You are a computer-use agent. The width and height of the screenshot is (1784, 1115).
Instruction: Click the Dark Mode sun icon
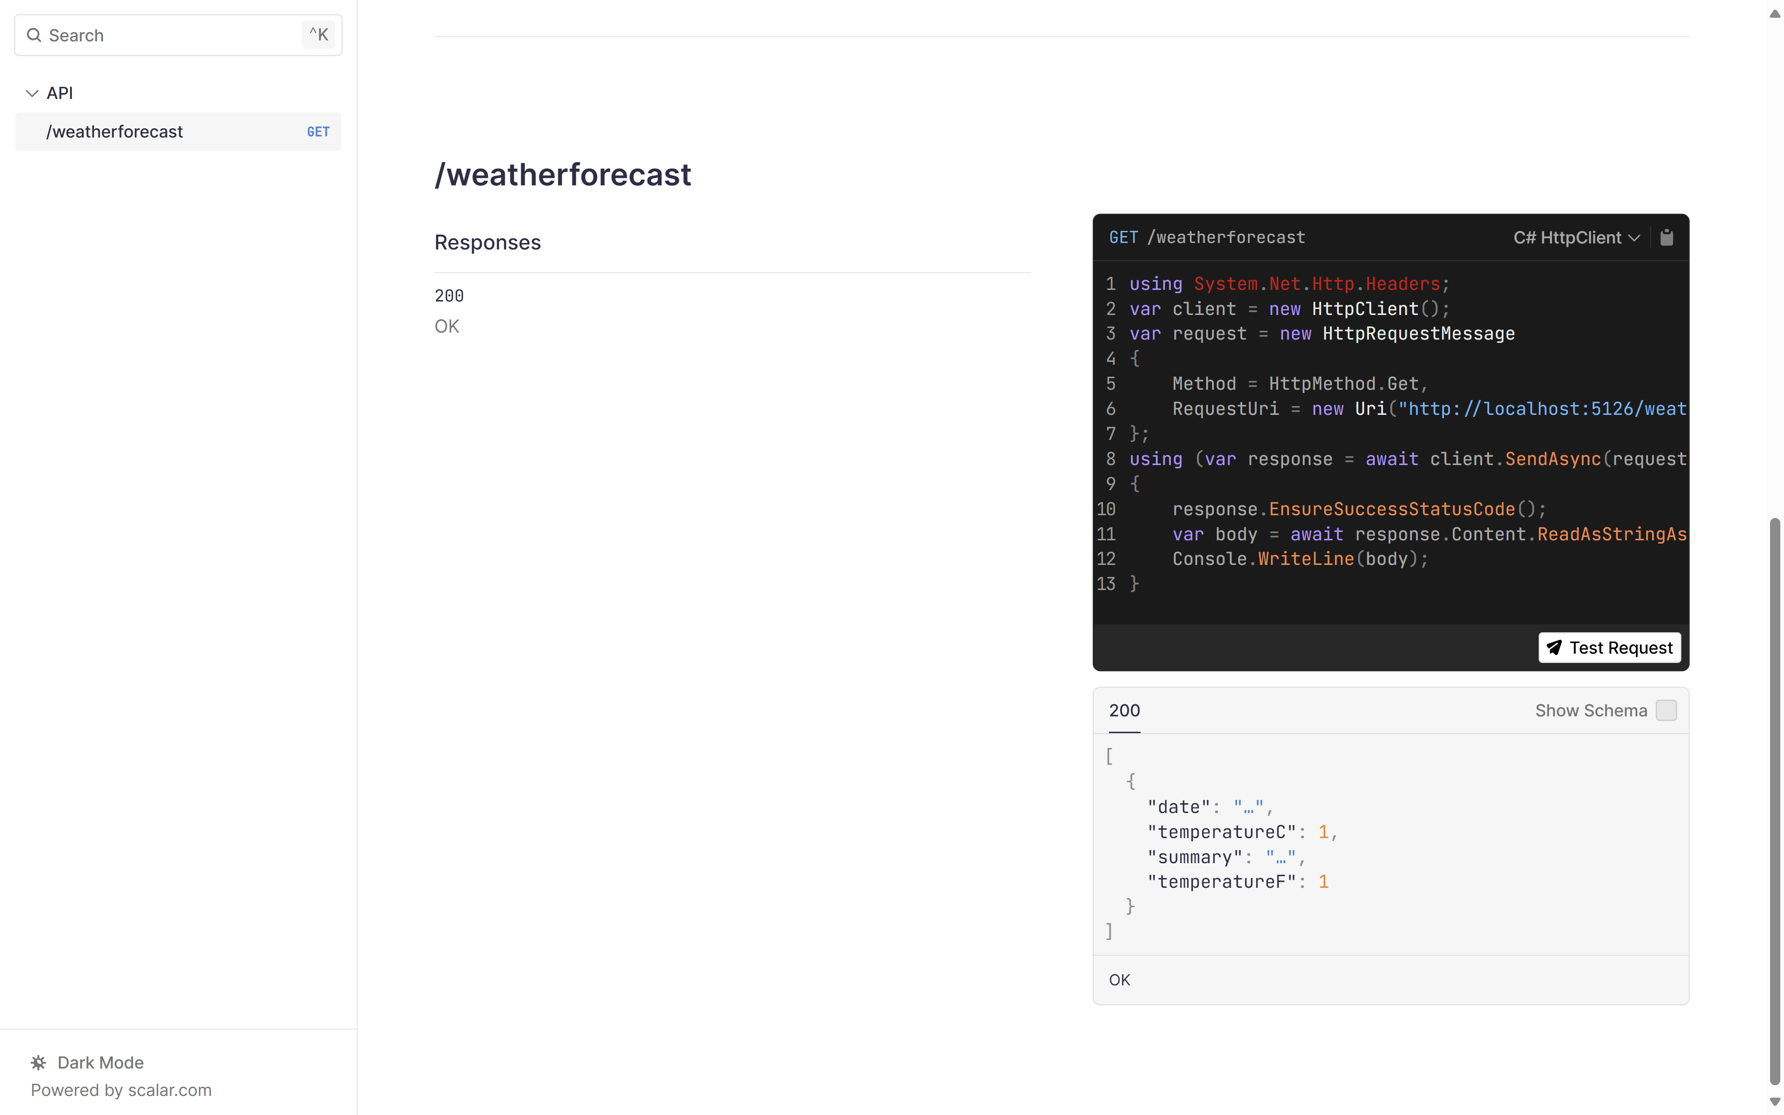[39, 1063]
